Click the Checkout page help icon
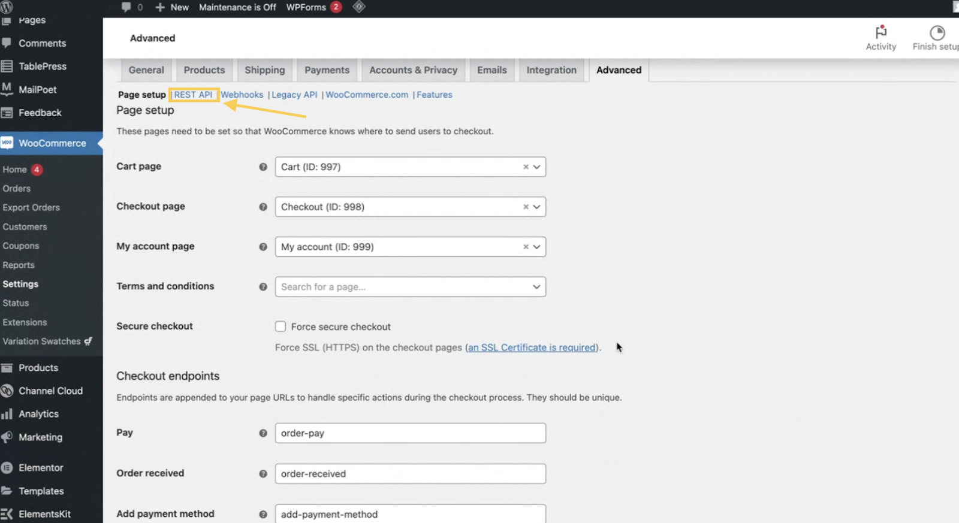The image size is (959, 523). click(x=263, y=207)
